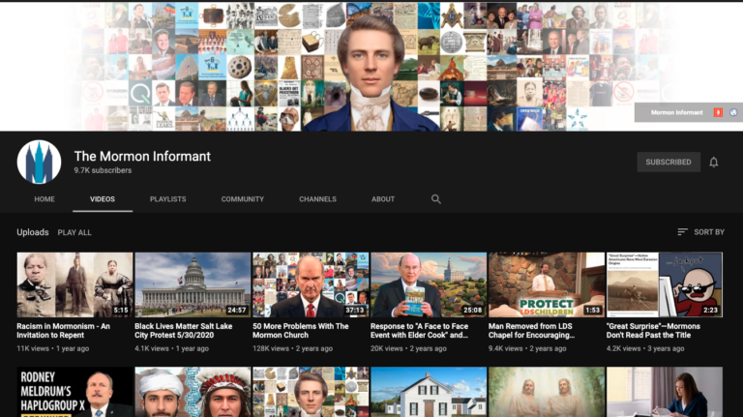
Task: Play the Black Lives Matter protest thumbnail
Action: 193,284
